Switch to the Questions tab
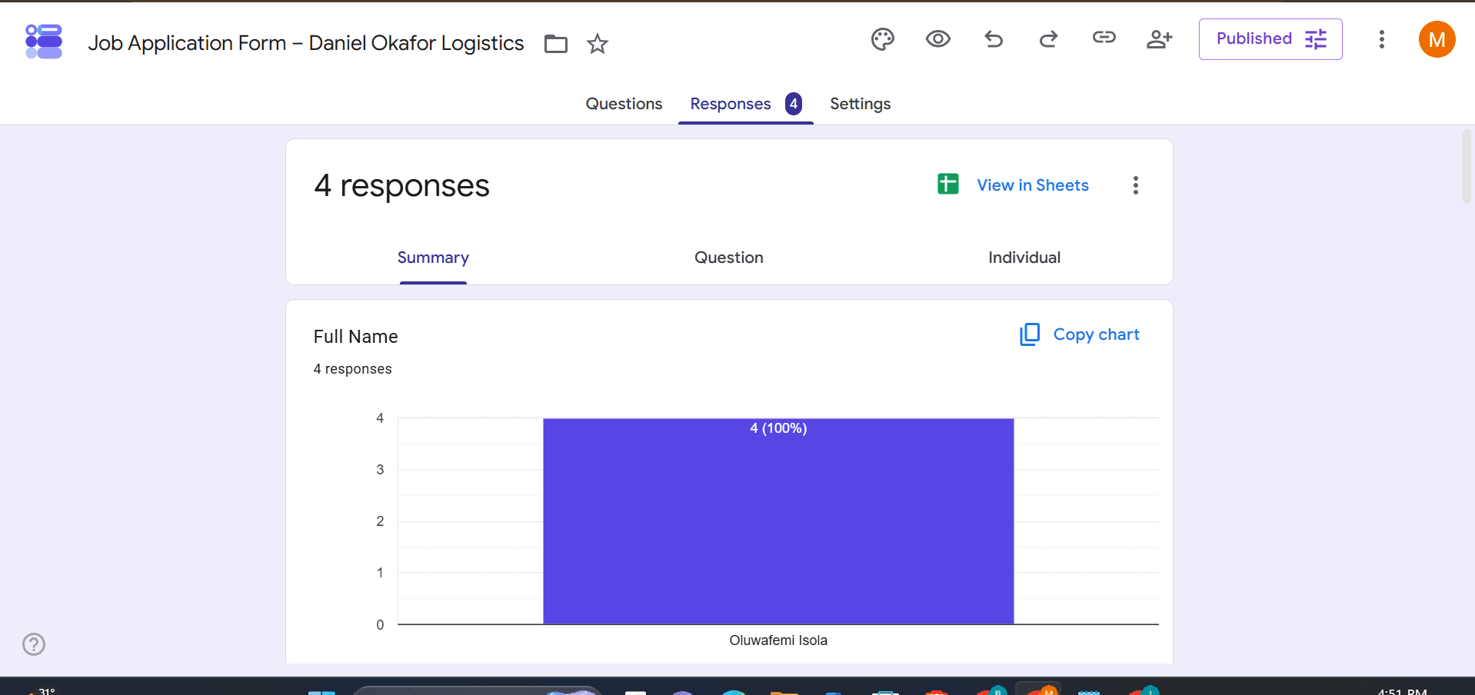The width and height of the screenshot is (1475, 695). [x=624, y=104]
